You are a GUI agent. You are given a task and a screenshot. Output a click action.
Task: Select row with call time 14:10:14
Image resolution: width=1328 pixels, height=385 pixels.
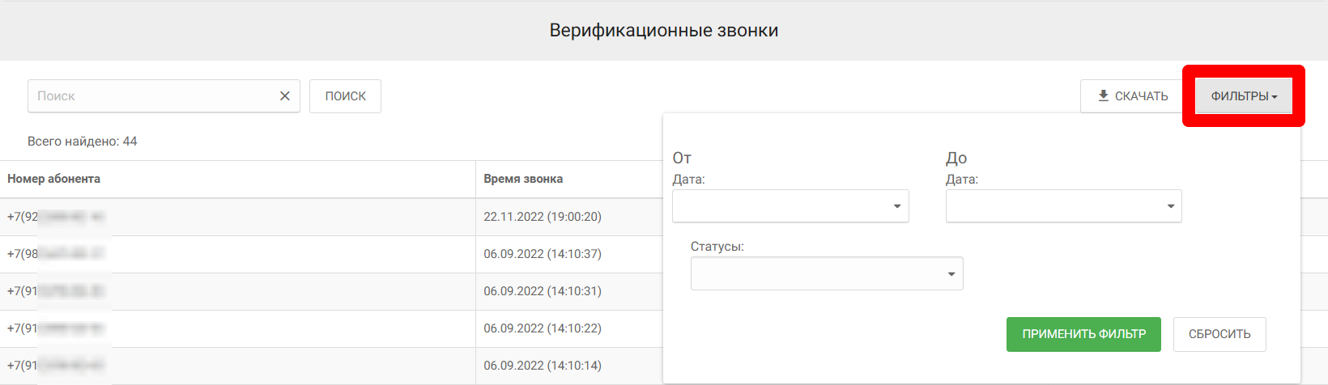(543, 366)
